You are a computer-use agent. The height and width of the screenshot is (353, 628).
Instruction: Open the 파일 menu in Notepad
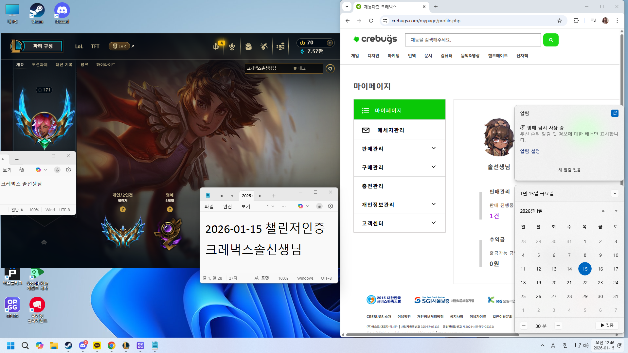(x=209, y=206)
